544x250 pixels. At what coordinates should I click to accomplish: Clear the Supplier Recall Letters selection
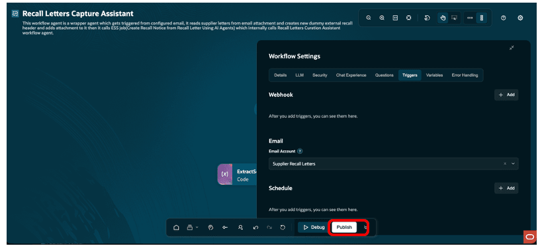pos(505,164)
